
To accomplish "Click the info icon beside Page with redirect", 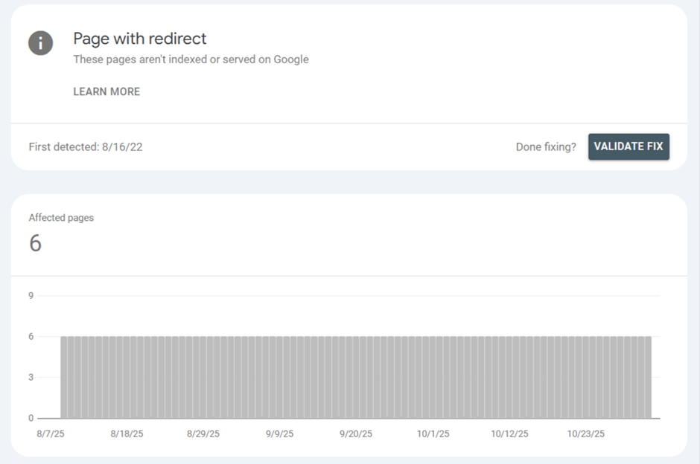I will 41,43.
